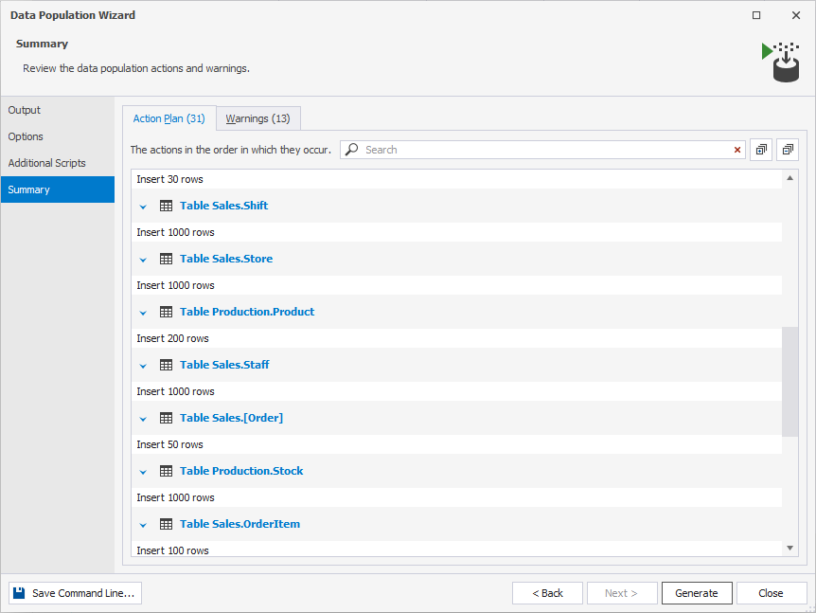Select the Action Plan (31) tab
This screenshot has height=613, width=816.
pos(169,118)
